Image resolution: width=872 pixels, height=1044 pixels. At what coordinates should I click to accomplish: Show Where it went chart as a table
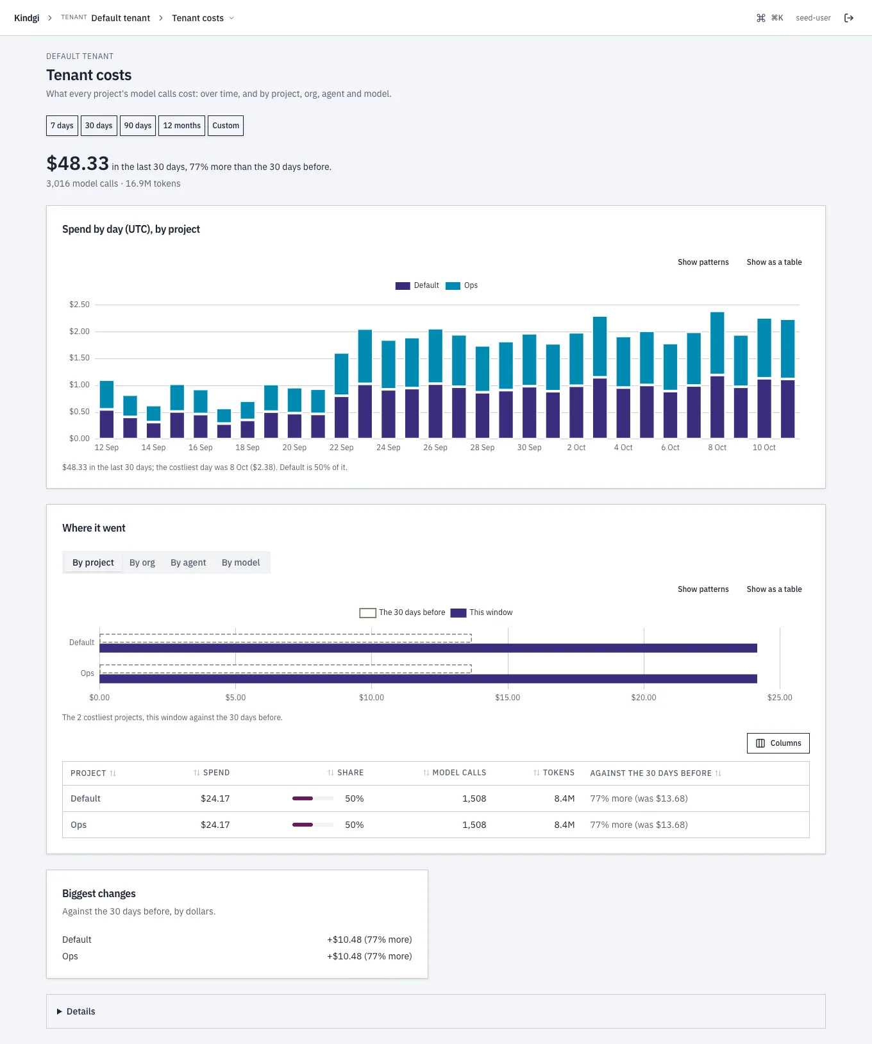click(x=775, y=589)
